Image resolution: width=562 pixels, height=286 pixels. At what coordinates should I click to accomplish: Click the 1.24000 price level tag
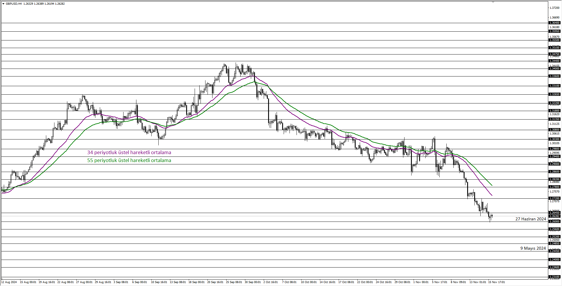pyautogui.click(x=554, y=260)
